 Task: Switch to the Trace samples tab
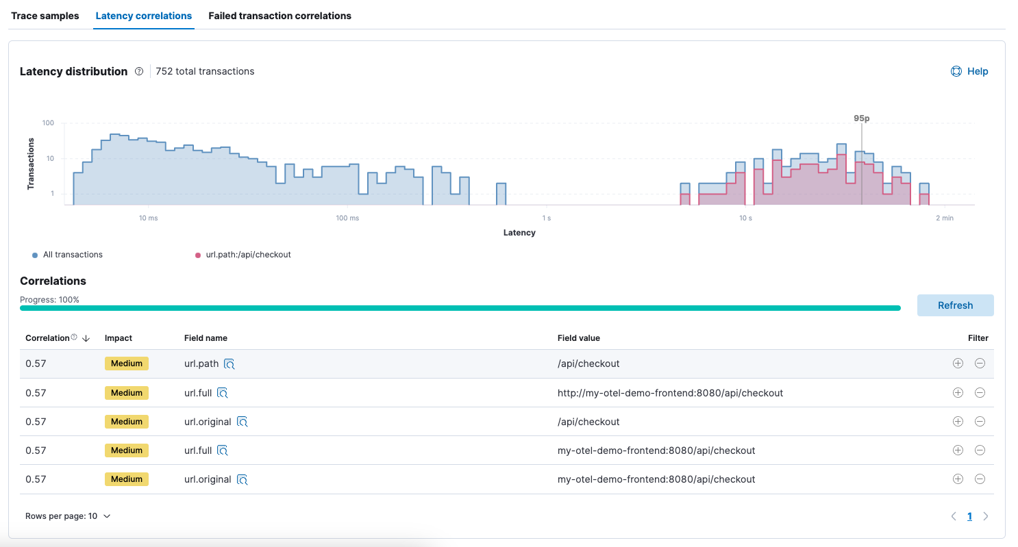coord(44,15)
